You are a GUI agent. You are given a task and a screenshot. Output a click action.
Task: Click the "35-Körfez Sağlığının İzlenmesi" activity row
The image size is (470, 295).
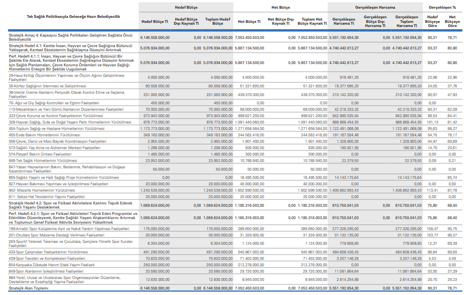pos(48,86)
